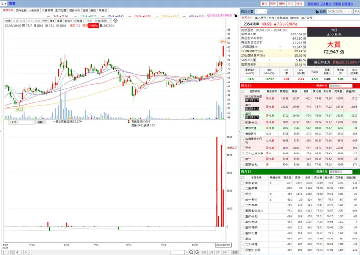Click the question mark beside 區間周轉率

pos(269,65)
